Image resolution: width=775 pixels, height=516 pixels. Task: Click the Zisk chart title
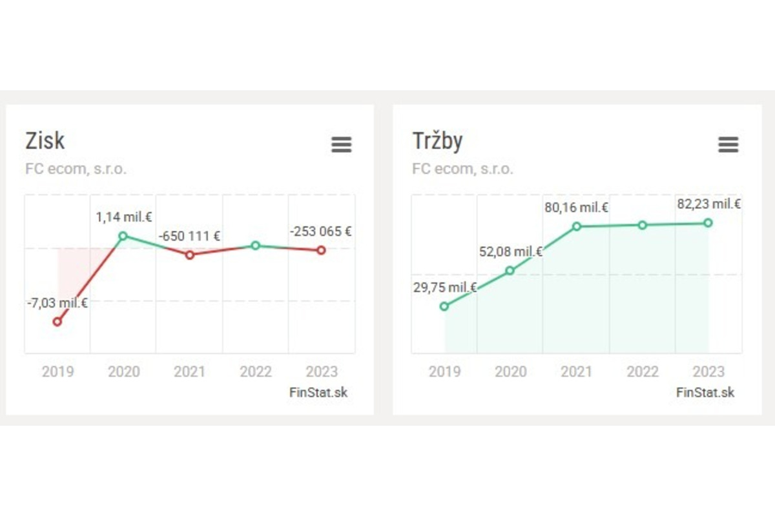tap(45, 141)
